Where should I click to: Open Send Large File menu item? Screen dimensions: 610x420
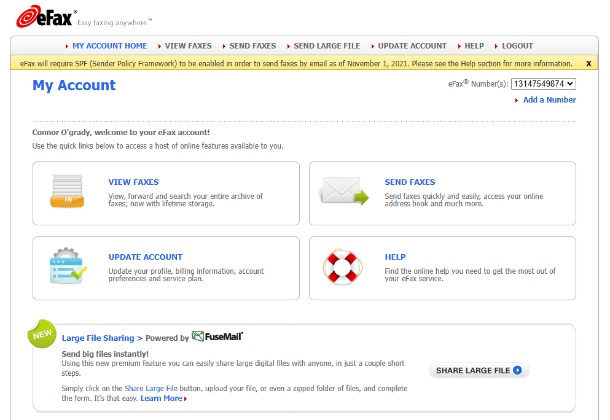coord(327,46)
